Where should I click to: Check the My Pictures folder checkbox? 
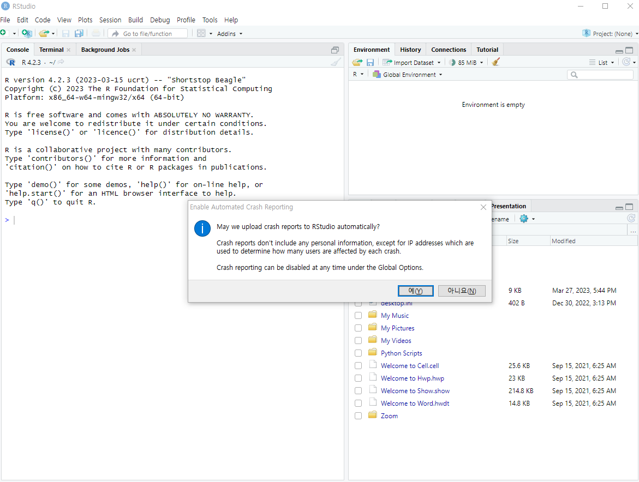(x=358, y=328)
